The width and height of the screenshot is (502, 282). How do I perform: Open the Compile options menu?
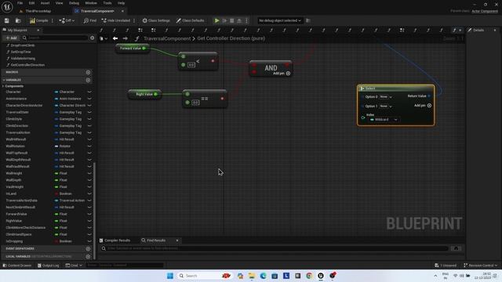(53, 20)
